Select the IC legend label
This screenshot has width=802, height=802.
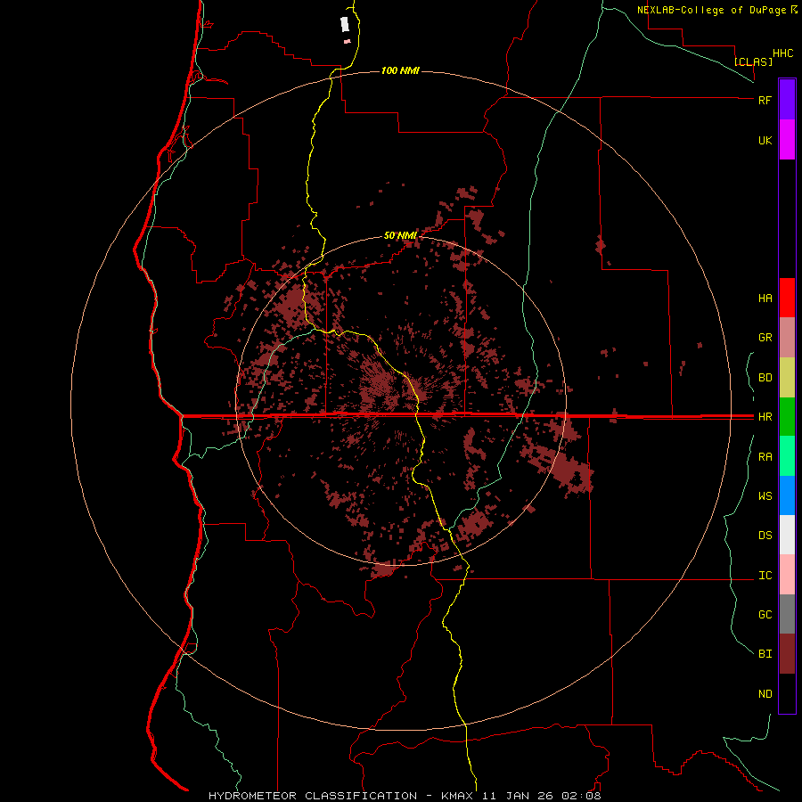pos(765,576)
